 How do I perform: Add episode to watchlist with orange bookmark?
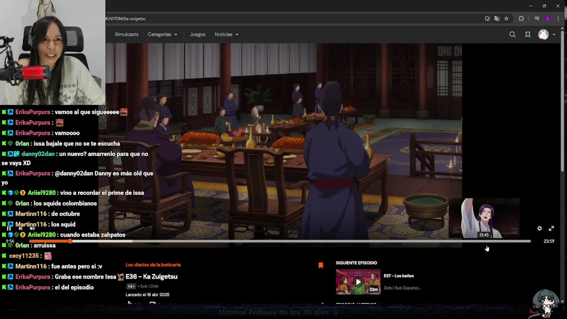[321, 265]
